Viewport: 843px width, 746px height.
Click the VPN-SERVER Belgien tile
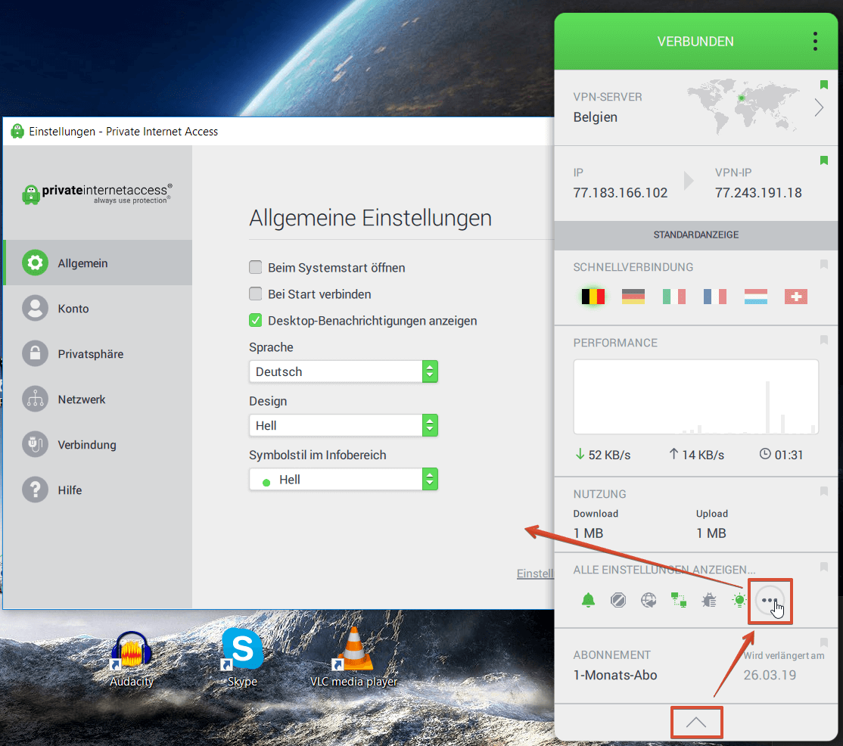(x=695, y=107)
